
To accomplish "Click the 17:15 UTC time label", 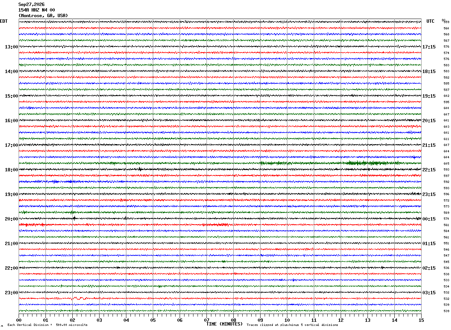I will 429,47.
